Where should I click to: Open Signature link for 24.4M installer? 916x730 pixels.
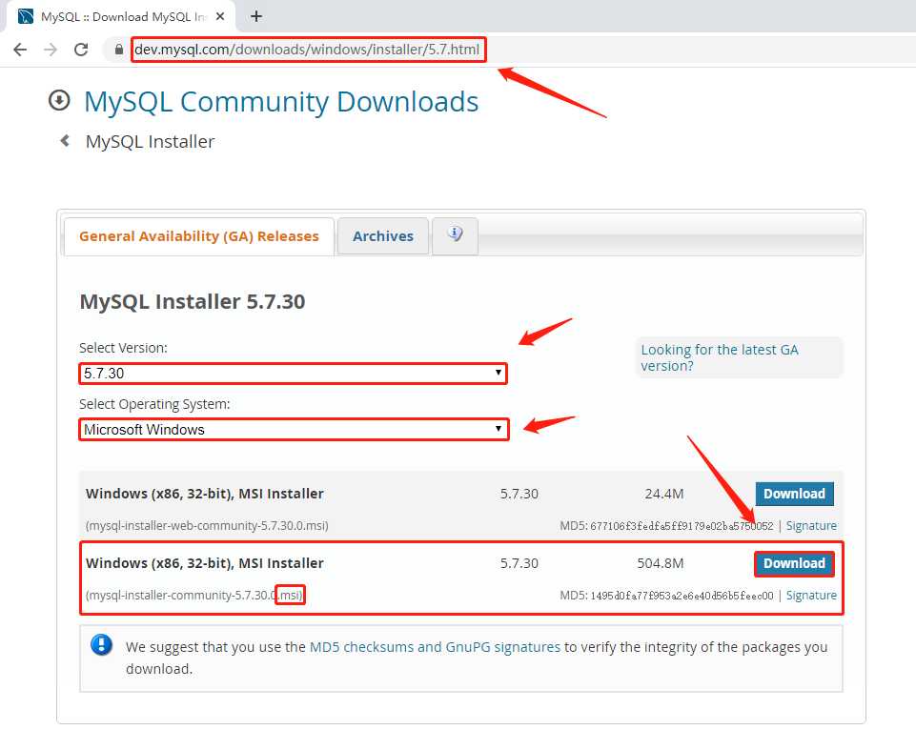coord(811,526)
